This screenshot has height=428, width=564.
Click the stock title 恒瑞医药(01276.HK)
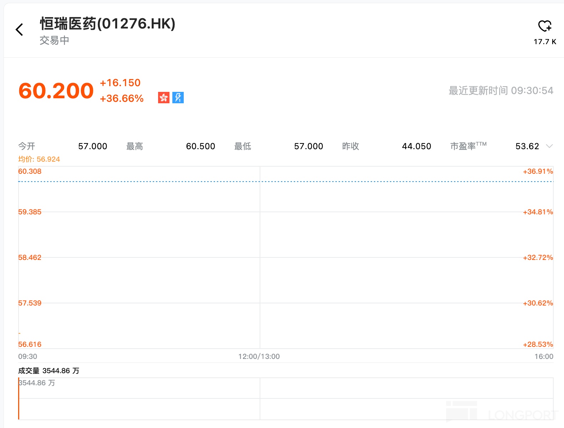(108, 24)
